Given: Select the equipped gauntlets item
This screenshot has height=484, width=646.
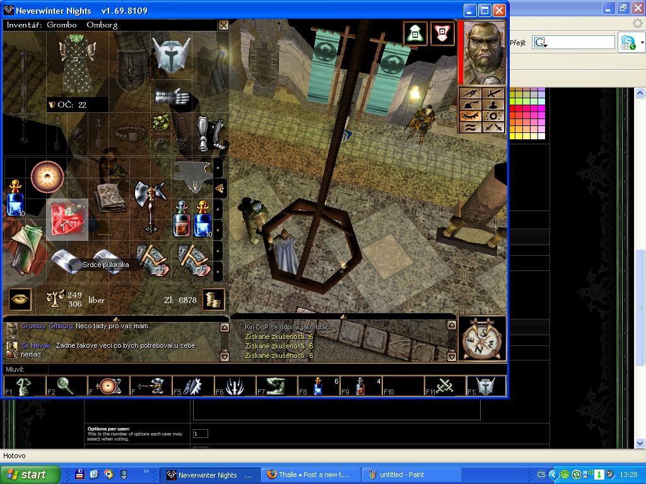Looking at the screenshot, I should point(171,97).
